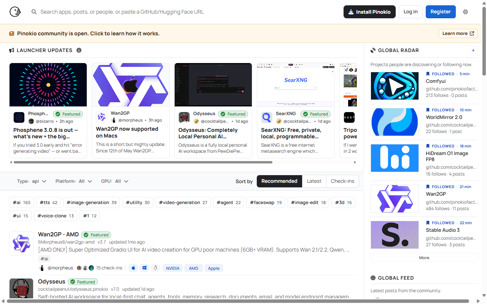Click the Global Feed globe icon

point(373,278)
